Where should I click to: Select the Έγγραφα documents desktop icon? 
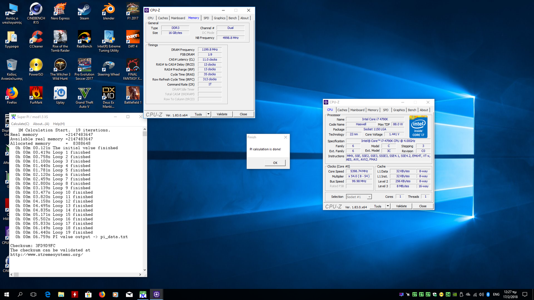coord(12,40)
